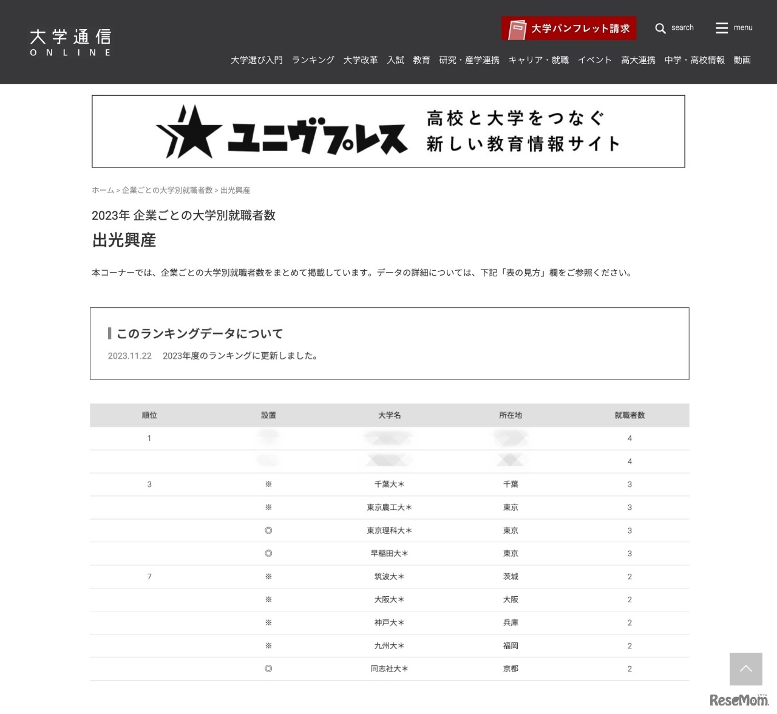The width and height of the screenshot is (777, 714).
Task: Click the magnifying glass search icon
Action: pos(660,28)
